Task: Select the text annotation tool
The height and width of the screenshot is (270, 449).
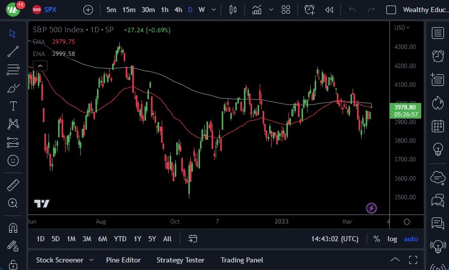Action: (x=13, y=106)
